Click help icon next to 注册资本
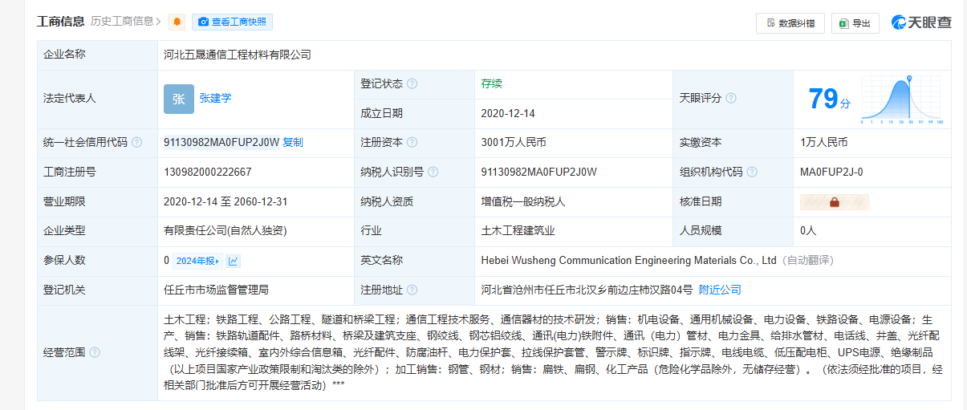Viewport: 967px width, 410px height. [412, 143]
